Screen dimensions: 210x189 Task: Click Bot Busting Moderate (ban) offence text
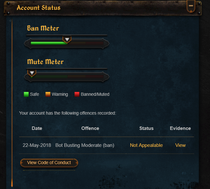pyautogui.click(x=85, y=145)
